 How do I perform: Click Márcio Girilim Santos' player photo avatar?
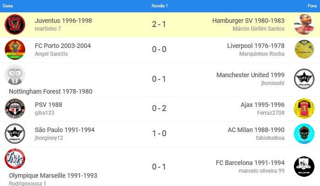click(304, 24)
